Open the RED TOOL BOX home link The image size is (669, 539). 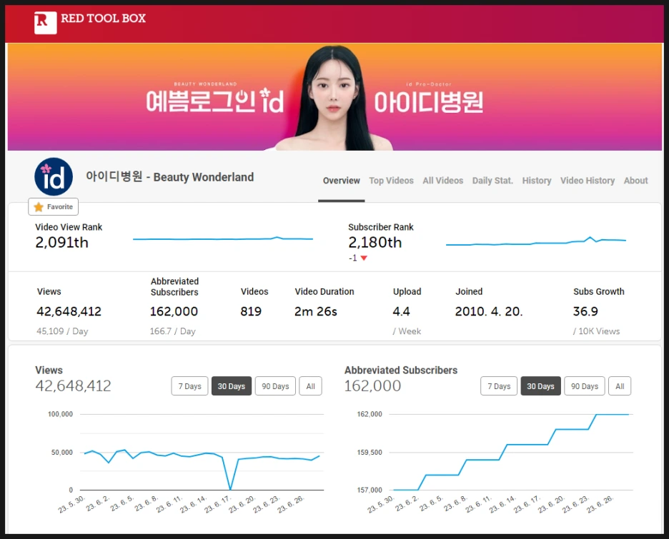point(103,19)
